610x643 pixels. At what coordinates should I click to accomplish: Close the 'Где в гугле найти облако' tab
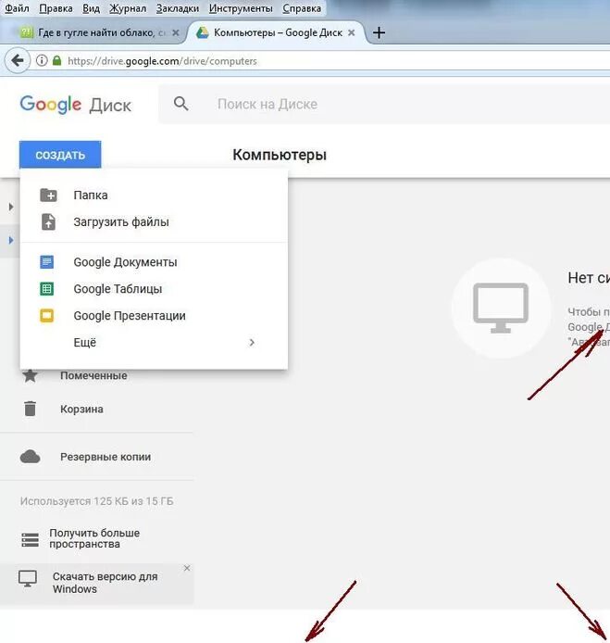(175, 32)
